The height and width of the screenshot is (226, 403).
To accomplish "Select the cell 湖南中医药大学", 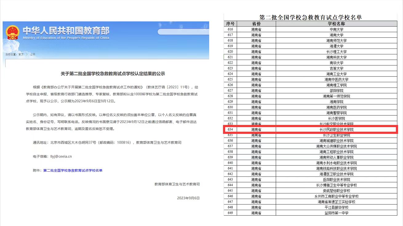I will (x=337, y=80).
